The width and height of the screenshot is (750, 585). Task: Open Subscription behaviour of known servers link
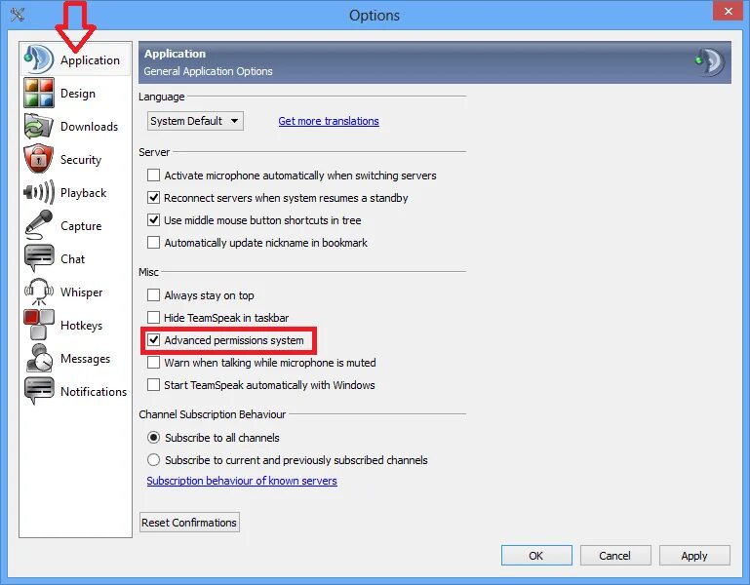[x=242, y=481]
